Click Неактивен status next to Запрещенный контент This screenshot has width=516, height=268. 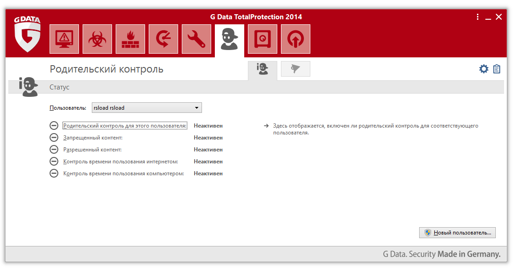click(x=208, y=138)
